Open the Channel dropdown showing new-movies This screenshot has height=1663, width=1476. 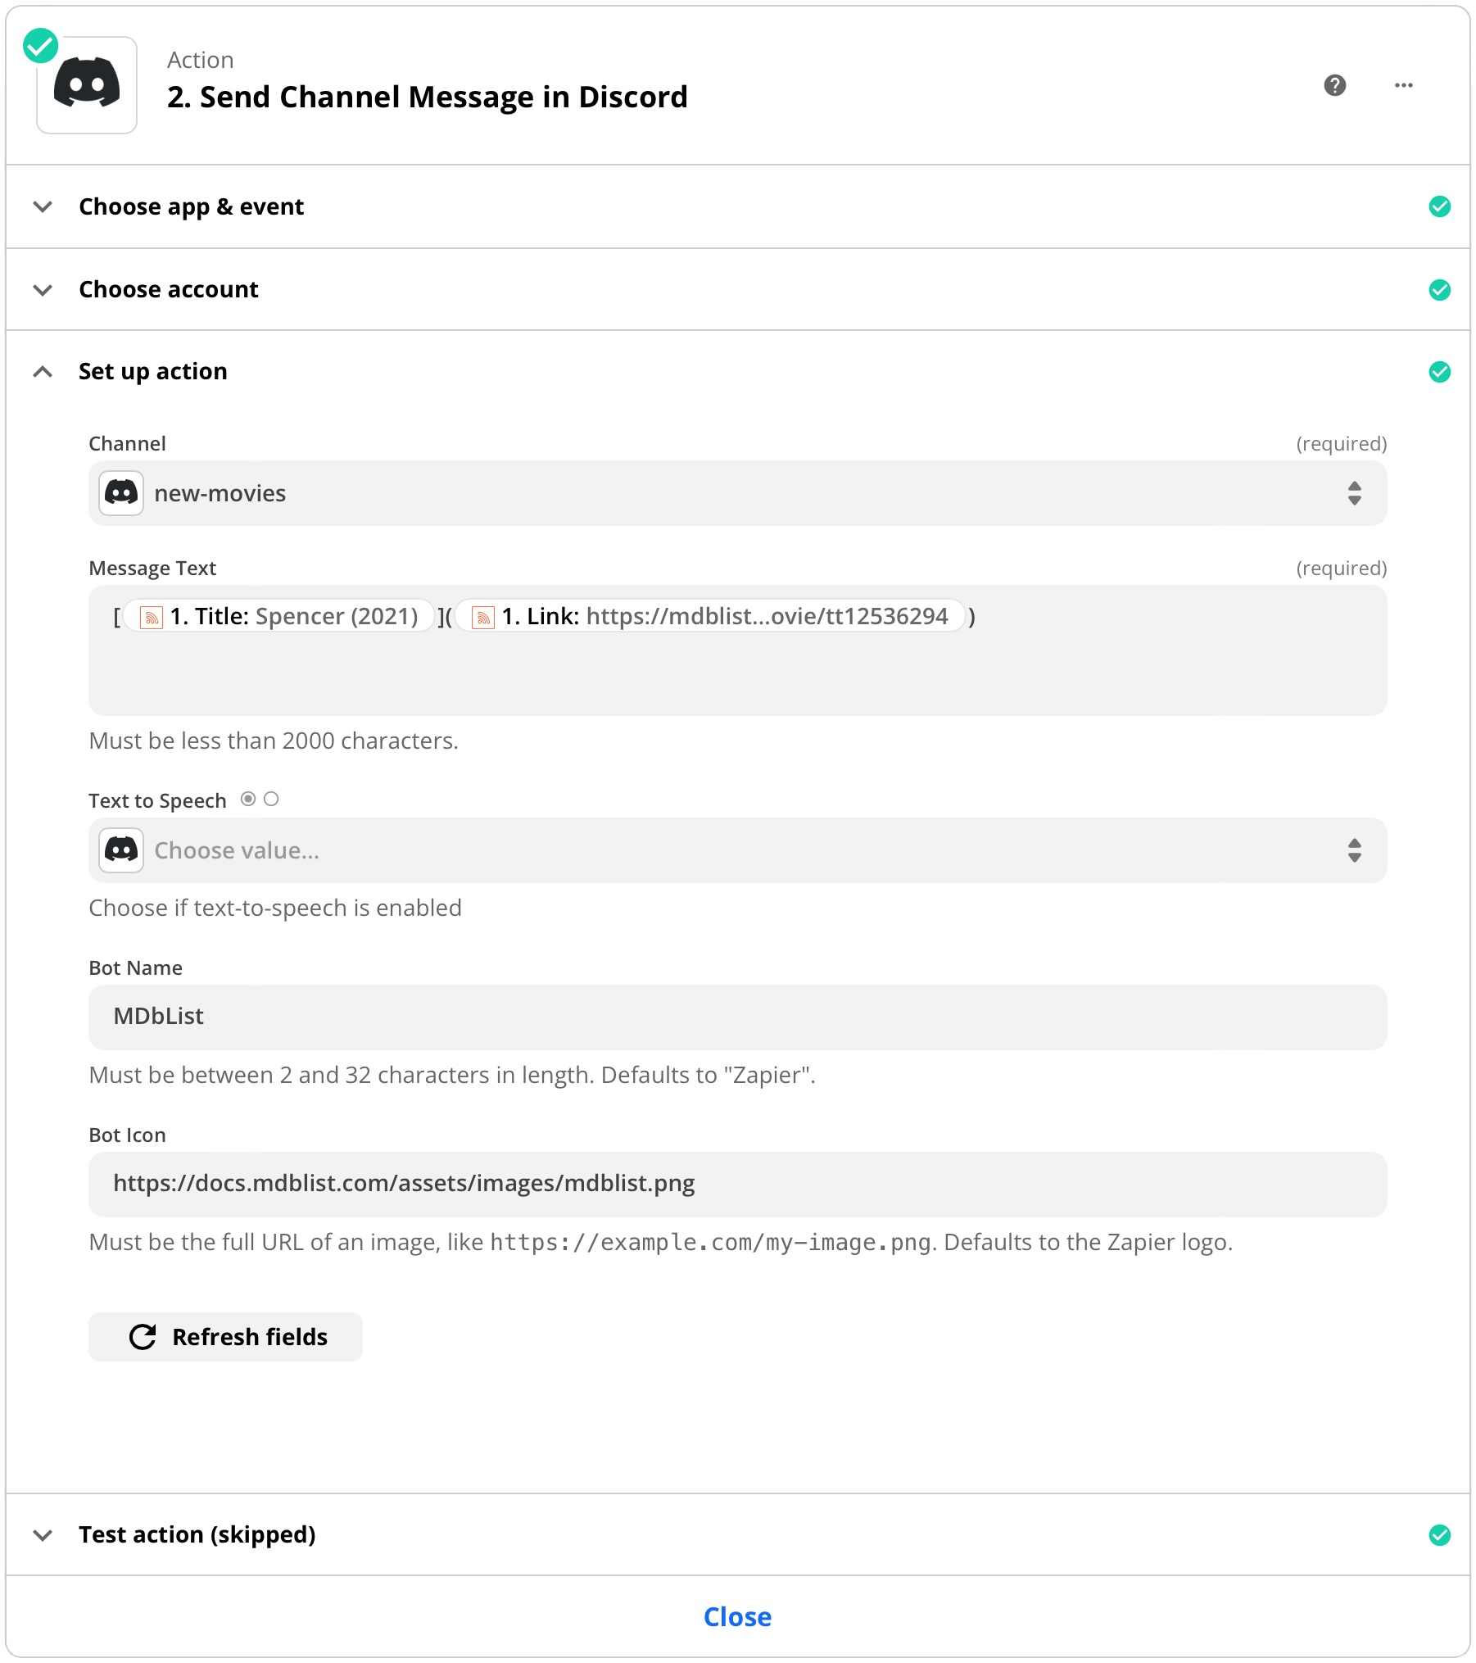point(737,493)
